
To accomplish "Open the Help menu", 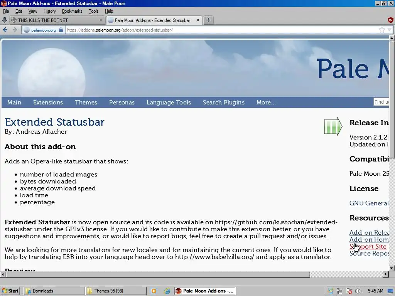I will [109, 11].
